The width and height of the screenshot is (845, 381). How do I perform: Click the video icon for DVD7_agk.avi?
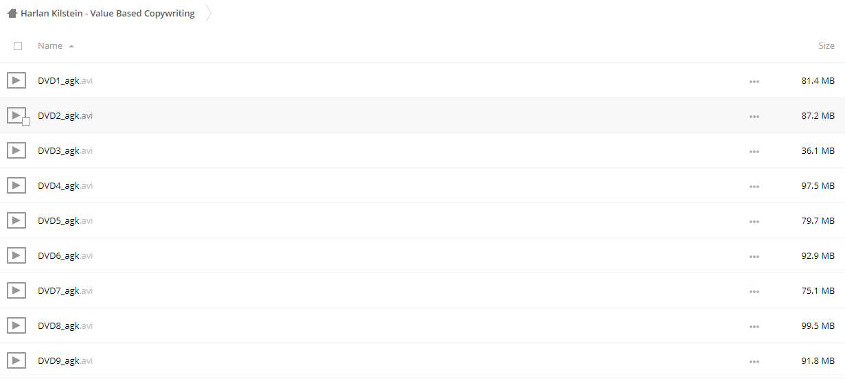coord(16,291)
